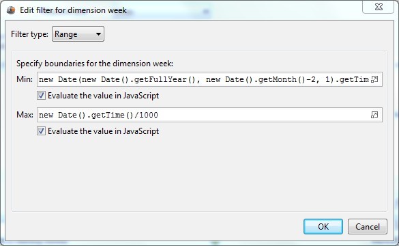Click the "Filter type:" label
399x246 pixels.
coord(29,34)
